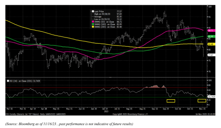Click the legend value 82.30
Viewport: 221px width, 128px height.
pos(119,17)
